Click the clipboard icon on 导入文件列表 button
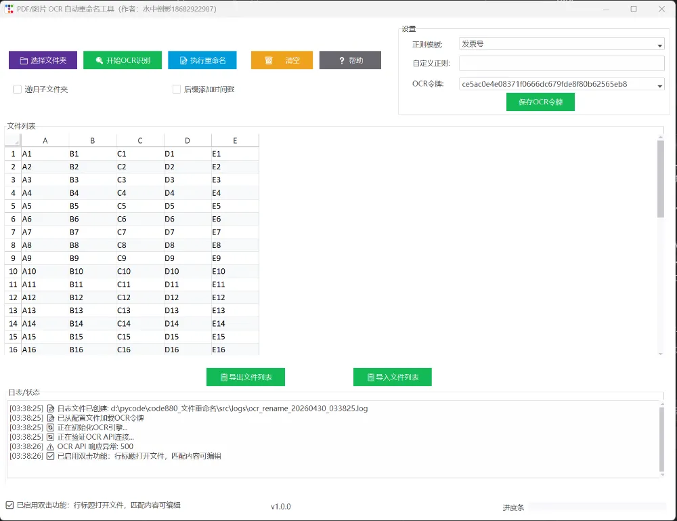The width and height of the screenshot is (677, 521). pyautogui.click(x=370, y=377)
